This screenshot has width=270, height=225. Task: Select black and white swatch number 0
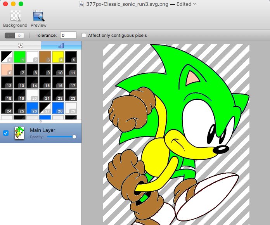[7, 57]
